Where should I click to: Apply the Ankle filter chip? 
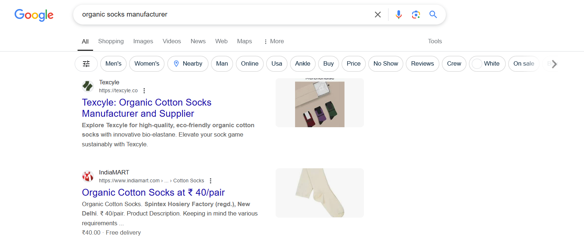coord(303,64)
